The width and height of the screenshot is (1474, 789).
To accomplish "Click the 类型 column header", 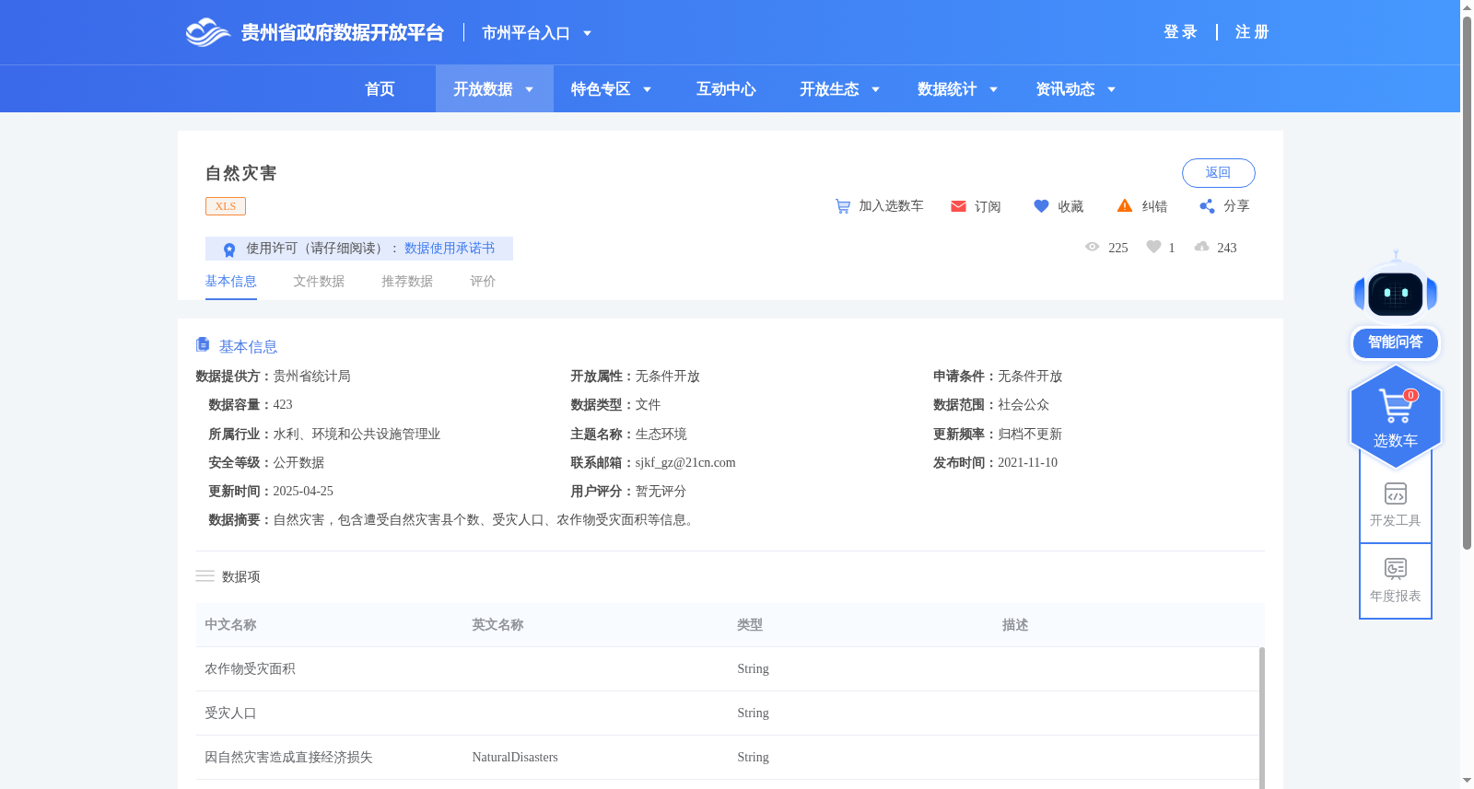I will [750, 625].
